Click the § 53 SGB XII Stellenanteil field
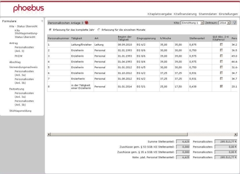 (183, 147)
